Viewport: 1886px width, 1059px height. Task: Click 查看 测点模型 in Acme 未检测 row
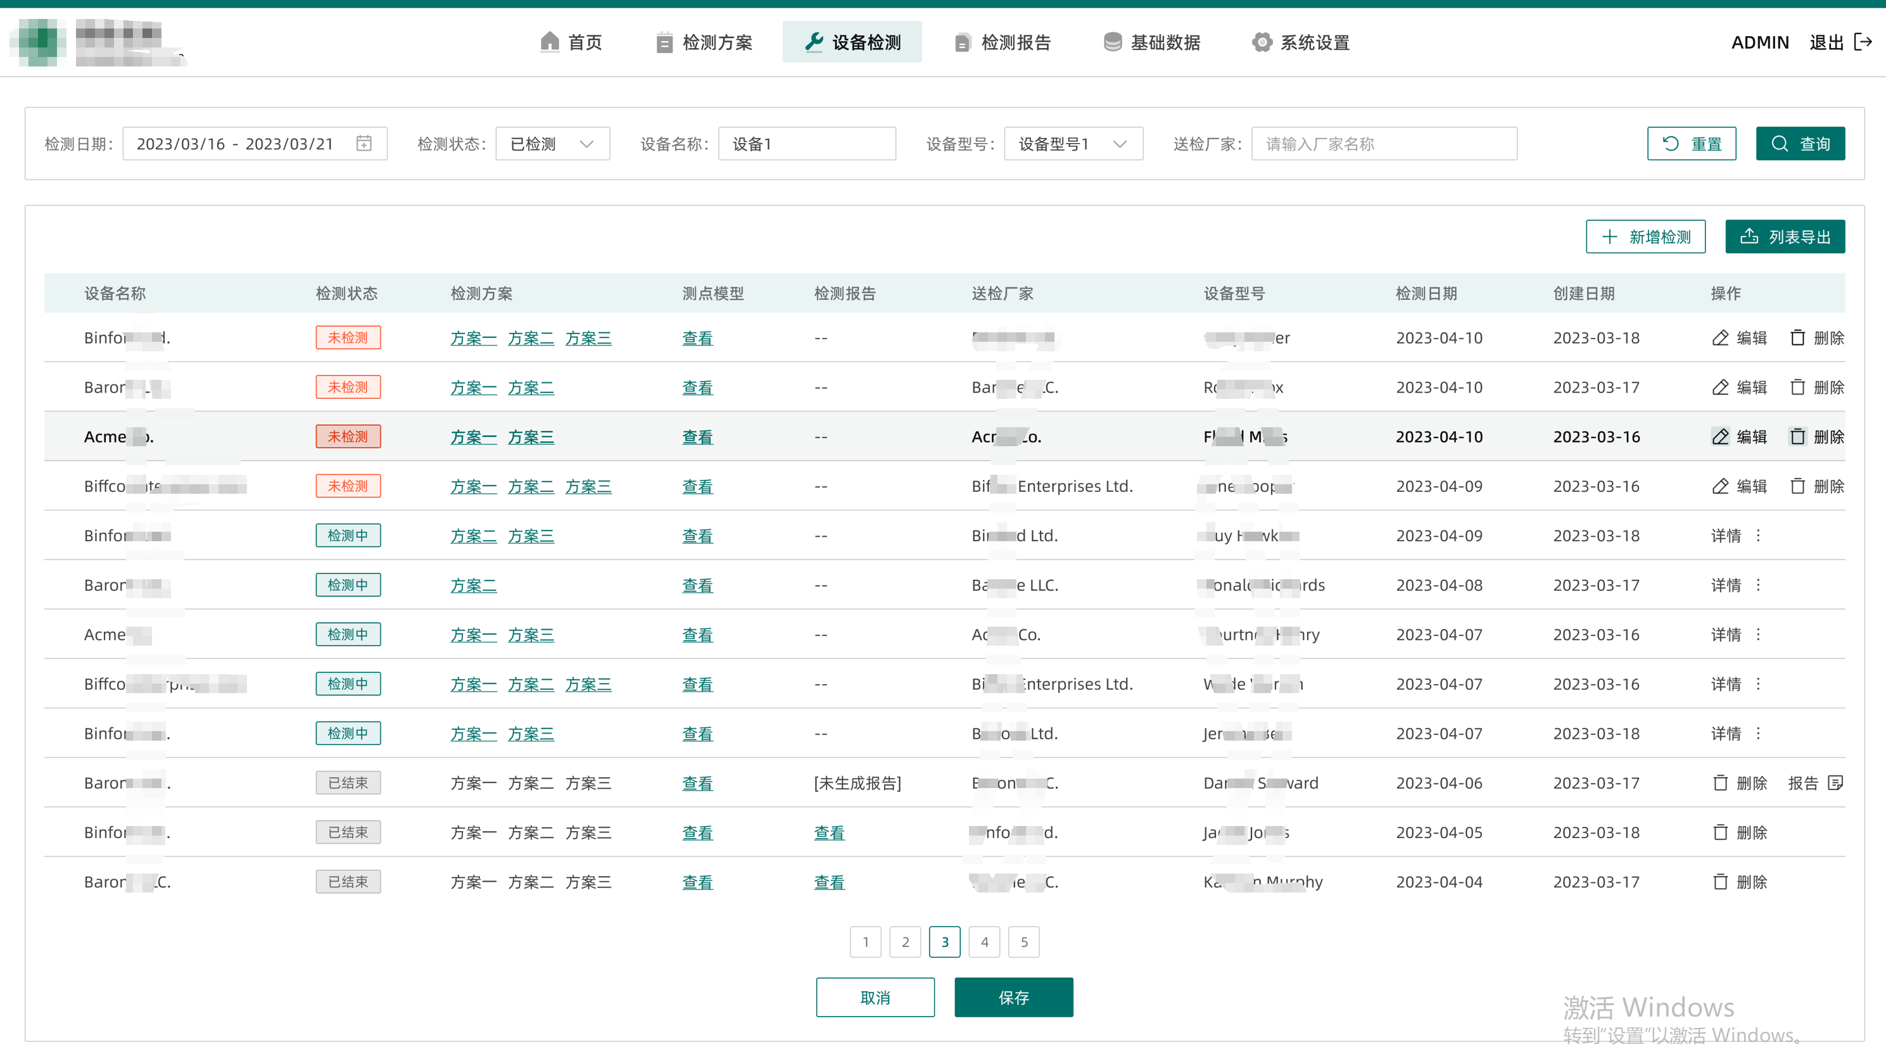coord(697,437)
